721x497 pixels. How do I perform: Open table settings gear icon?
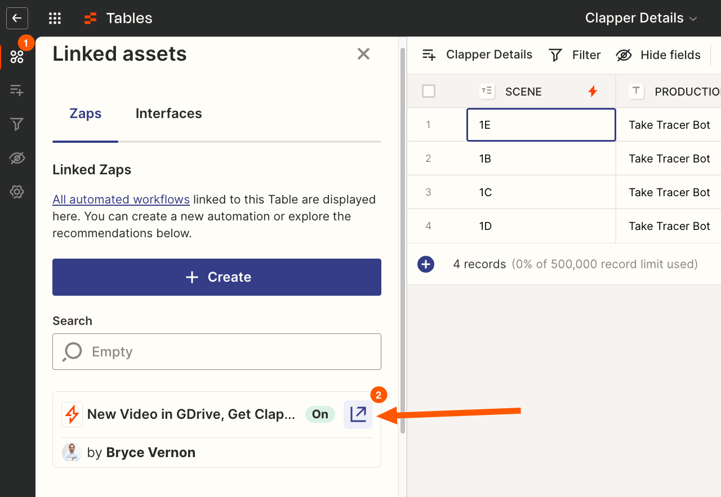17,192
